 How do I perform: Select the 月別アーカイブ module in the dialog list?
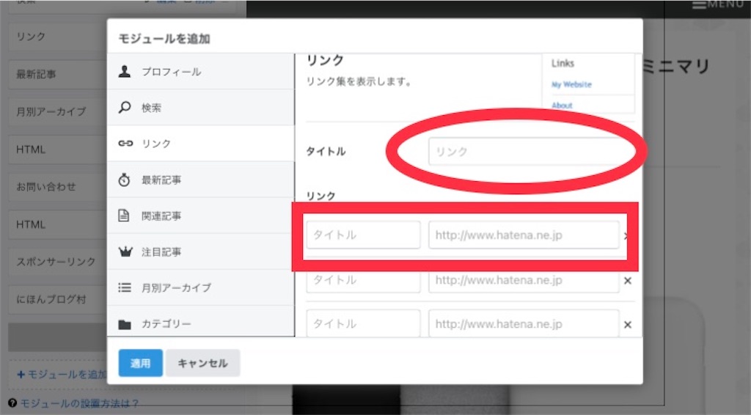[201, 287]
